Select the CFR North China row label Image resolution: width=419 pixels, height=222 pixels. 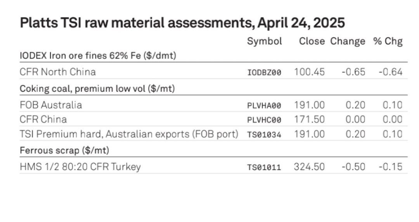tap(58, 72)
